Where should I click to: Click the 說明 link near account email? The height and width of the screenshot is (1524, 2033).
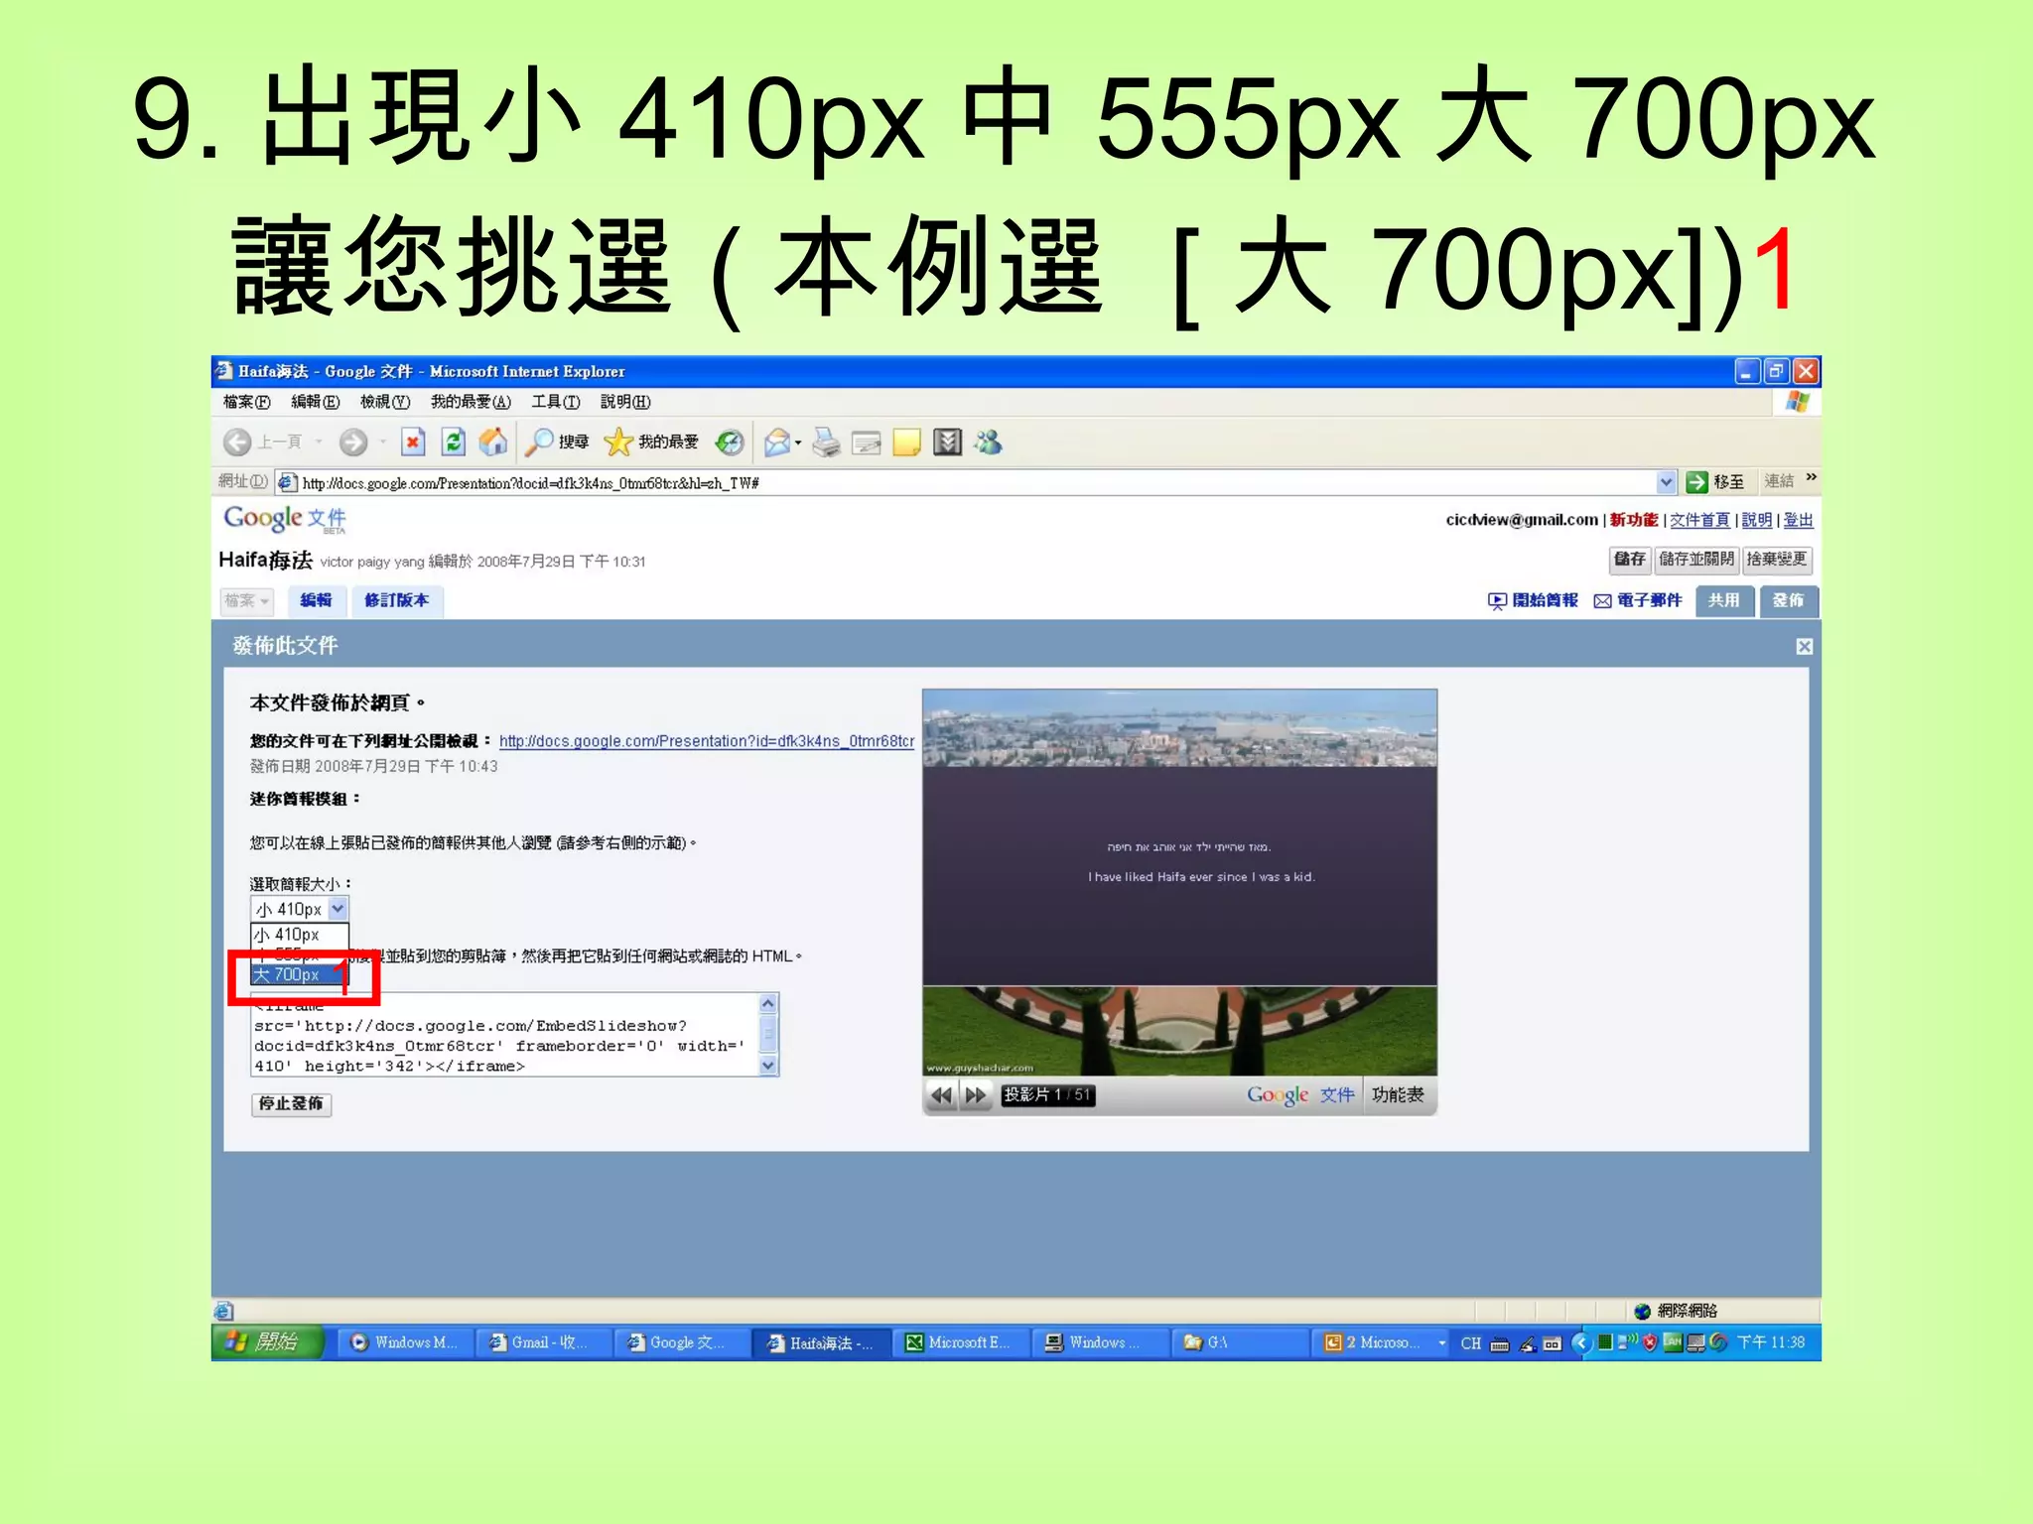(x=1757, y=520)
